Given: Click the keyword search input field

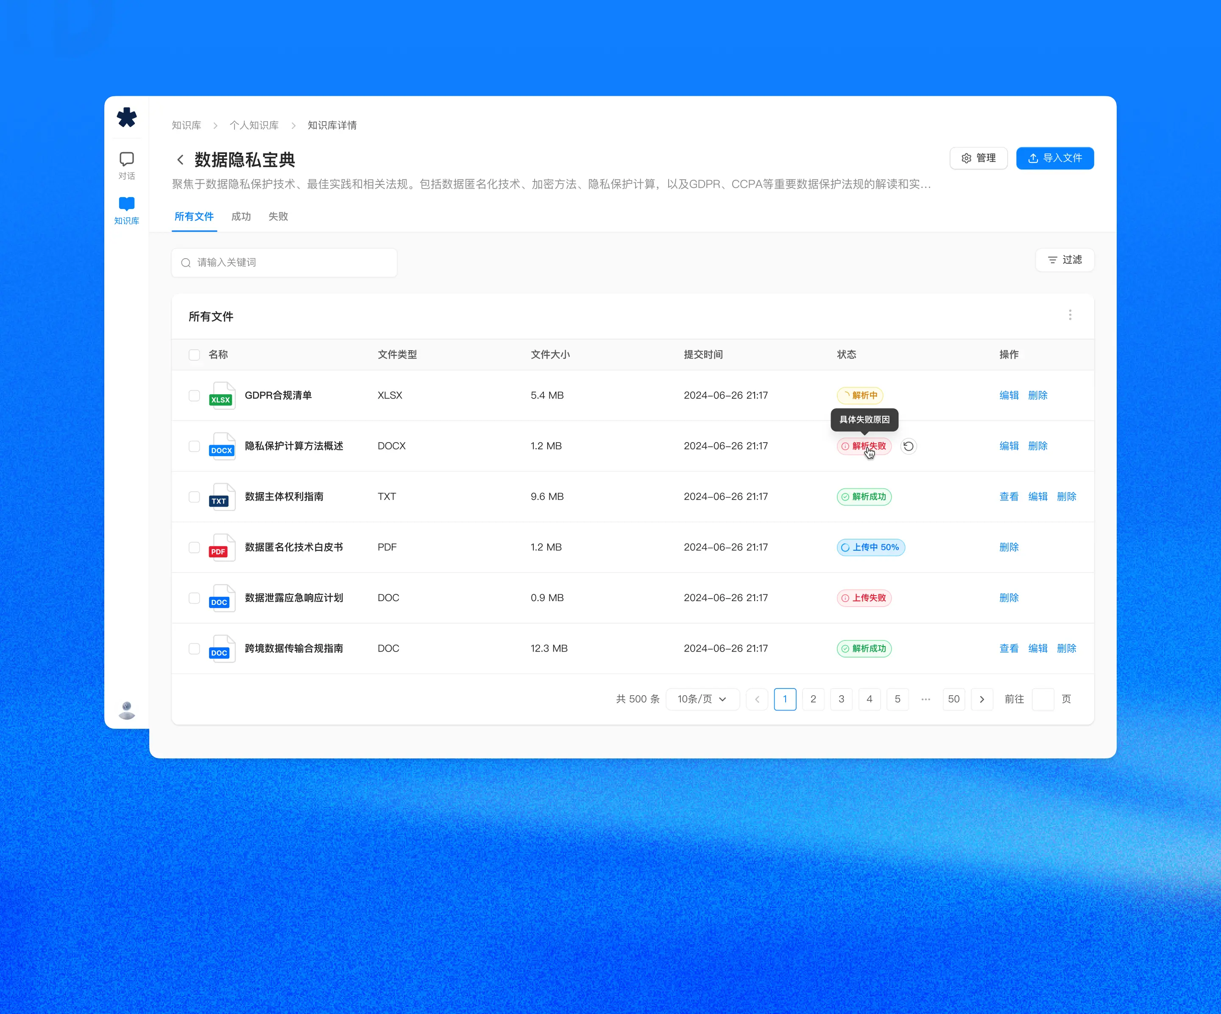Looking at the screenshot, I should pos(284,262).
